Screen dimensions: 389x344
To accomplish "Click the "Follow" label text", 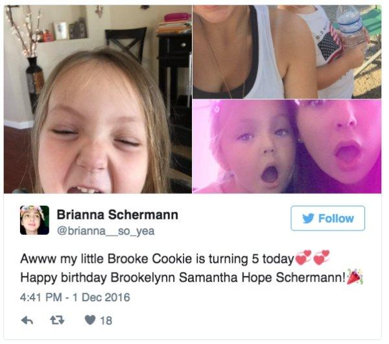I will (336, 219).
